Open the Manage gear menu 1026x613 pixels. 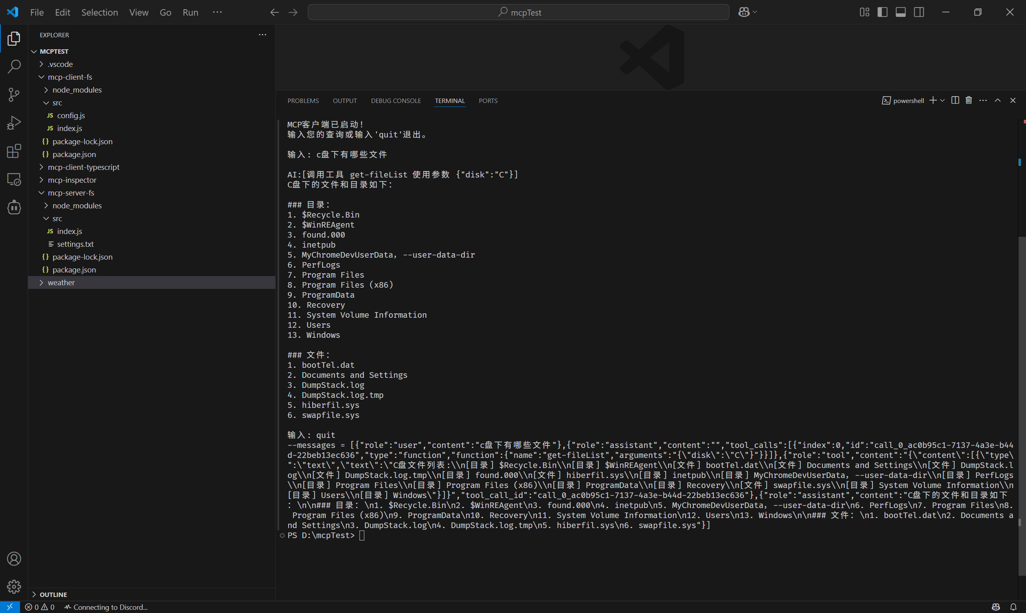[14, 586]
